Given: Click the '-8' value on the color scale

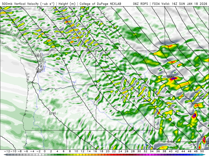Looking at the screenshot, I should click(19, 151).
